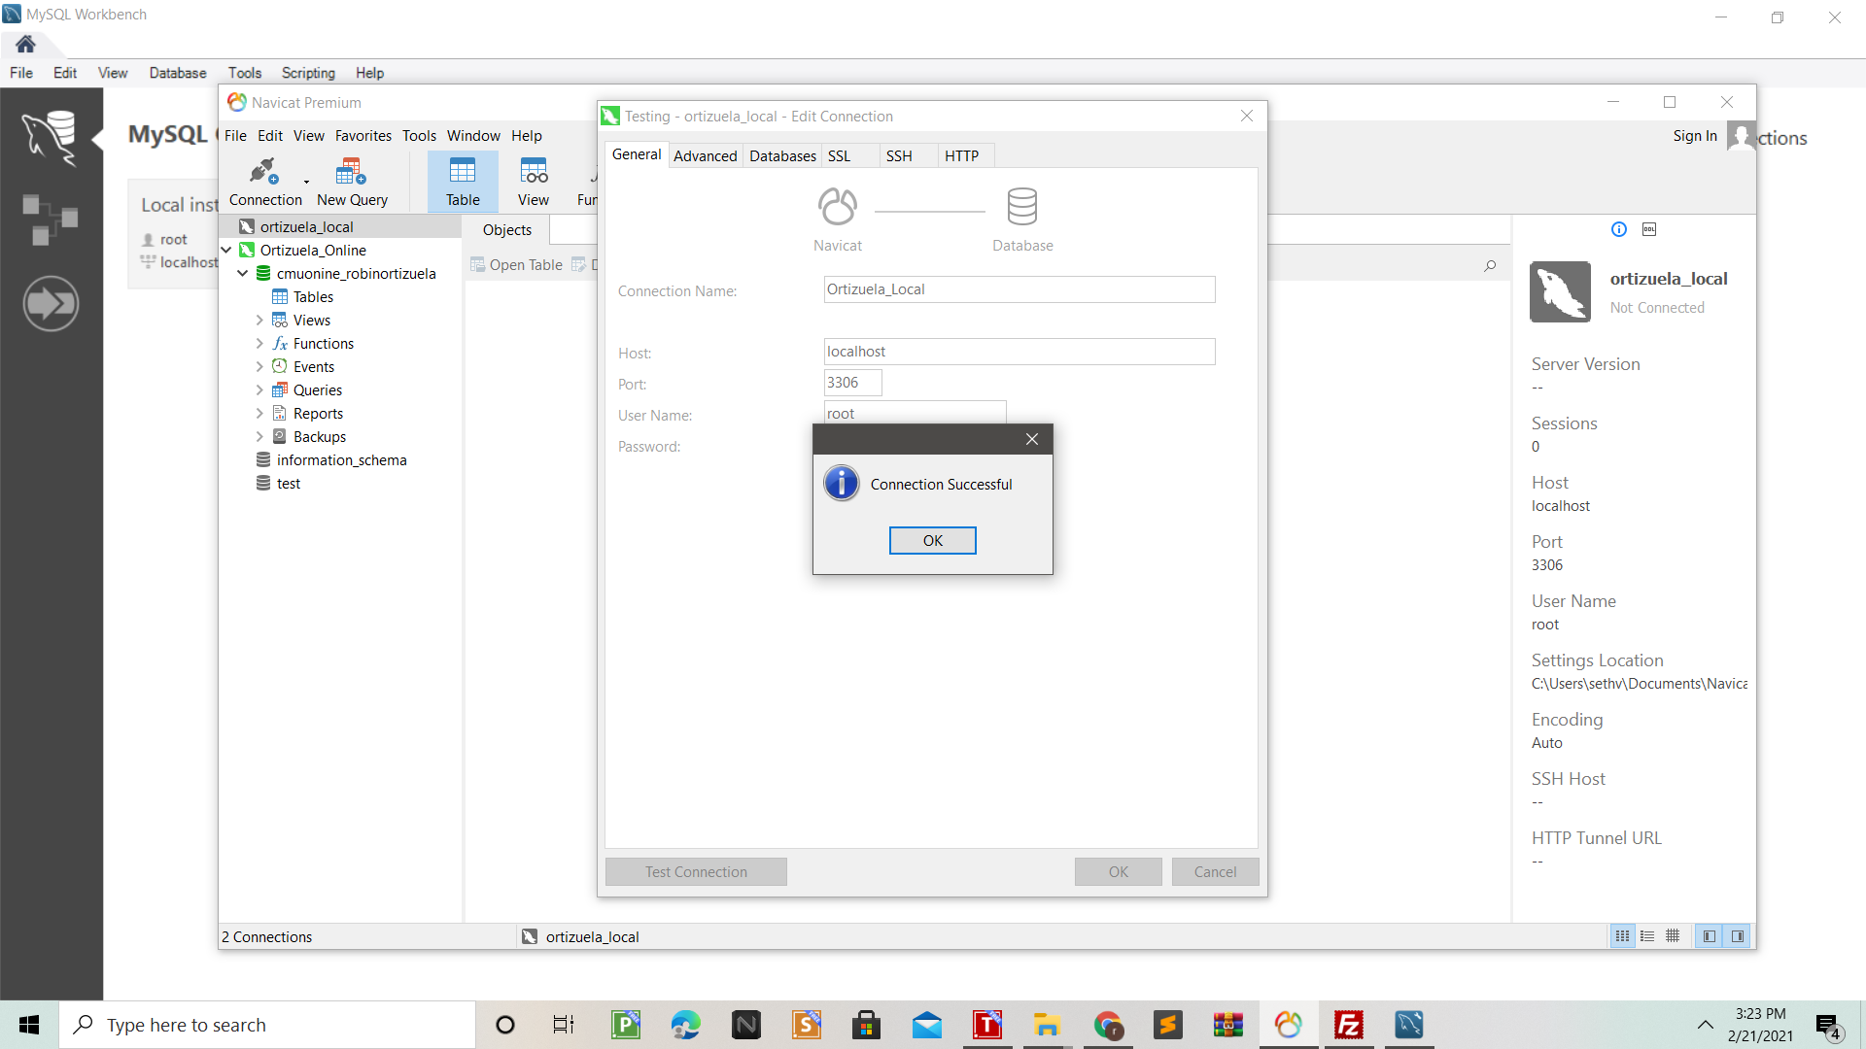The image size is (1866, 1049).
Task: Open the Connection toolbar icon
Action: [264, 182]
